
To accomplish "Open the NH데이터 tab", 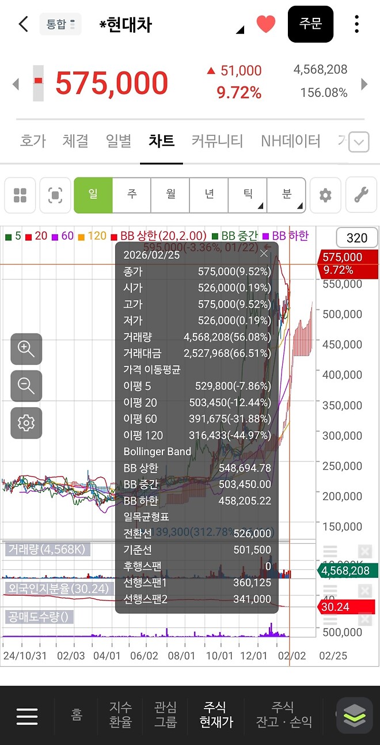I will pyautogui.click(x=290, y=141).
